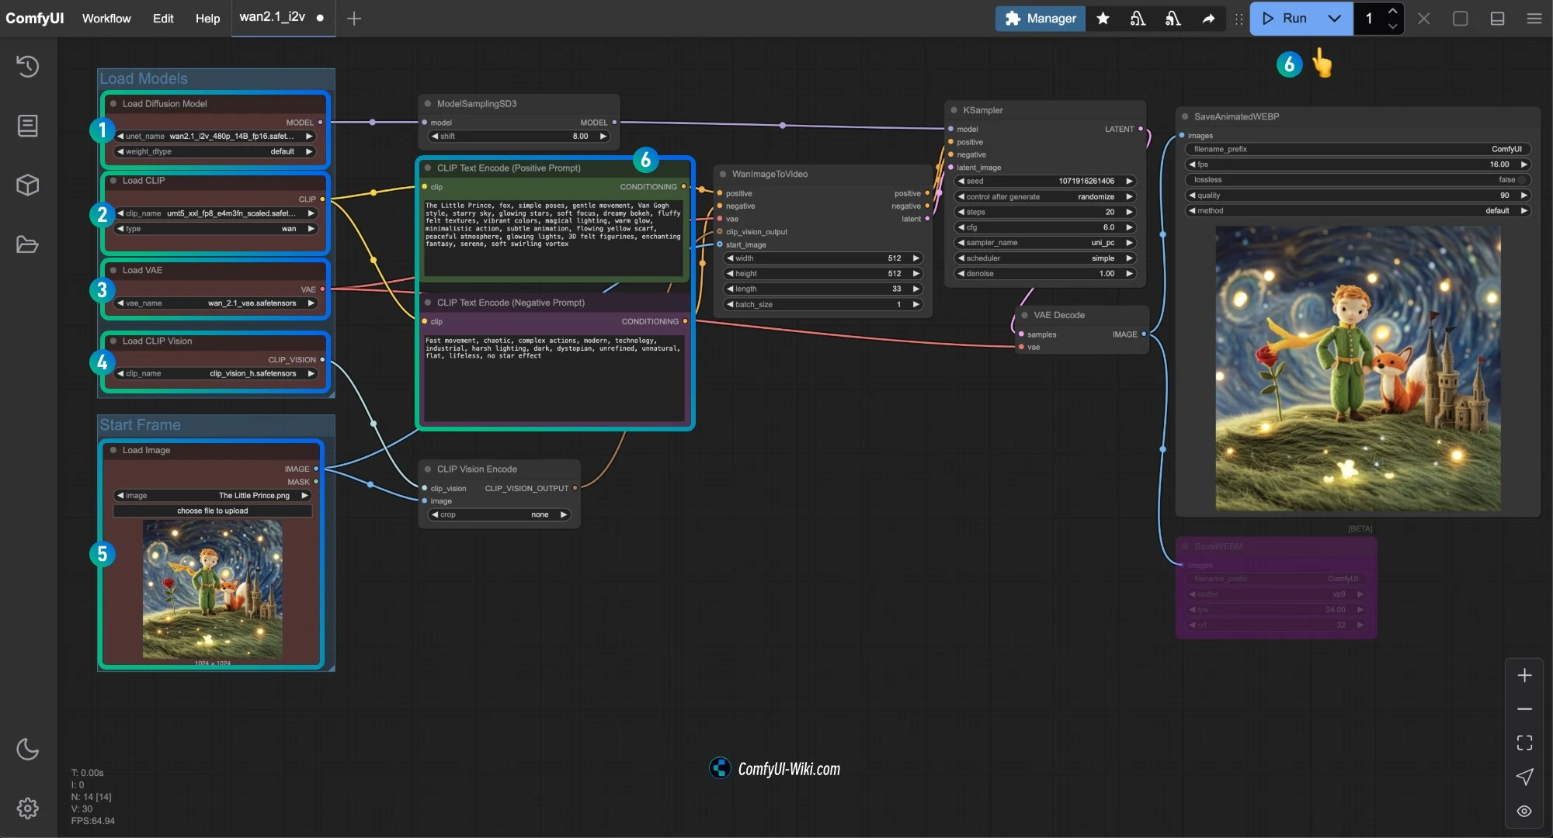Click fit view icon in canvas controls

(x=1524, y=743)
